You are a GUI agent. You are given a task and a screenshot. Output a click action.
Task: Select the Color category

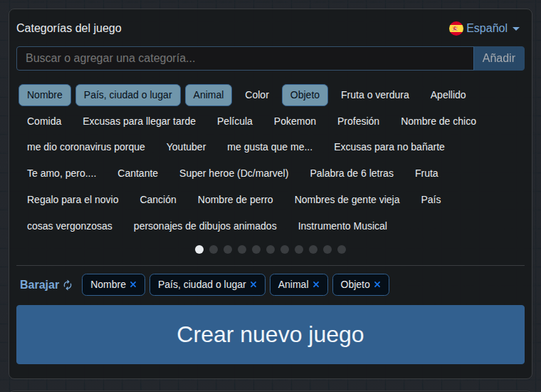[257, 95]
